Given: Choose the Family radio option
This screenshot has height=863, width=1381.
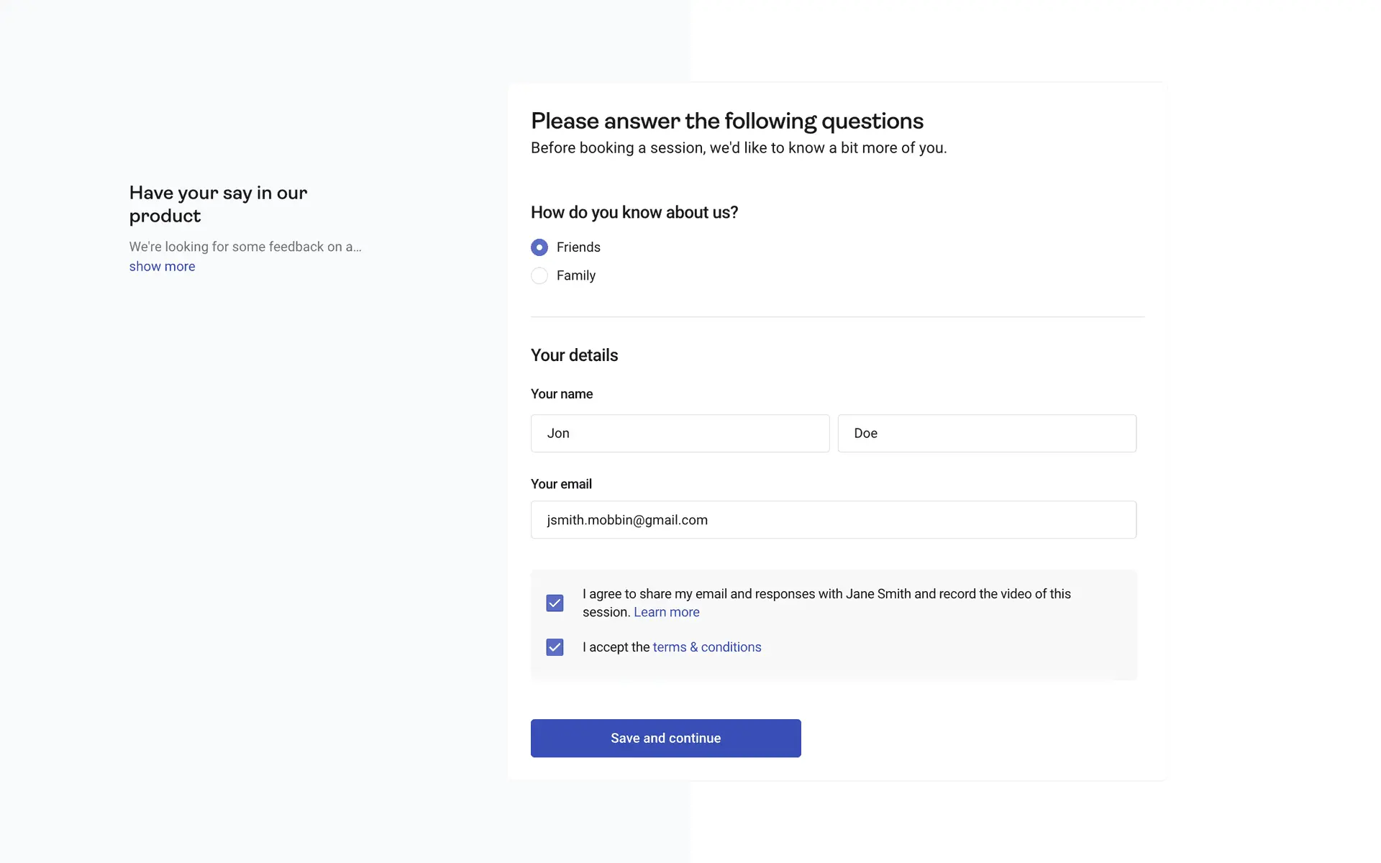Looking at the screenshot, I should point(539,275).
